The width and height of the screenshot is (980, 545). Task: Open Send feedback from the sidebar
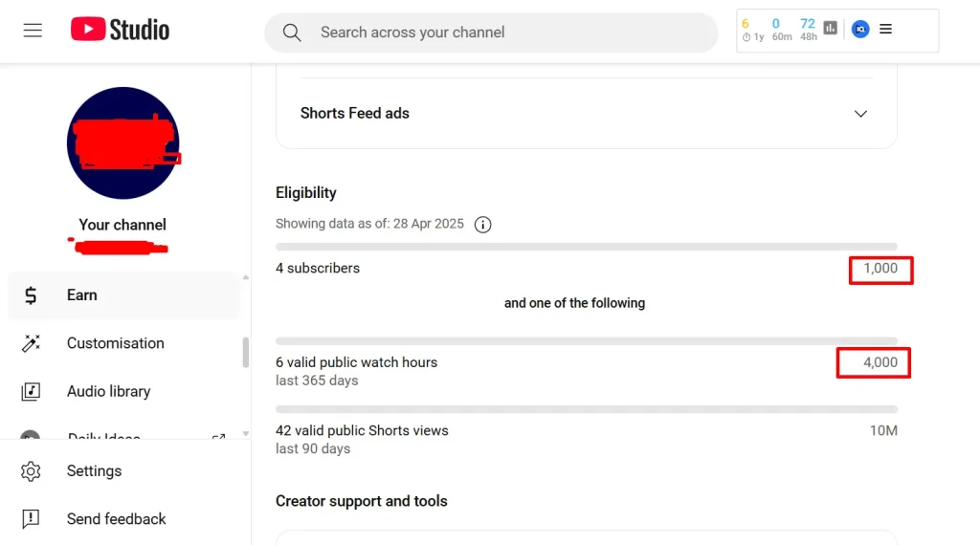point(123,519)
